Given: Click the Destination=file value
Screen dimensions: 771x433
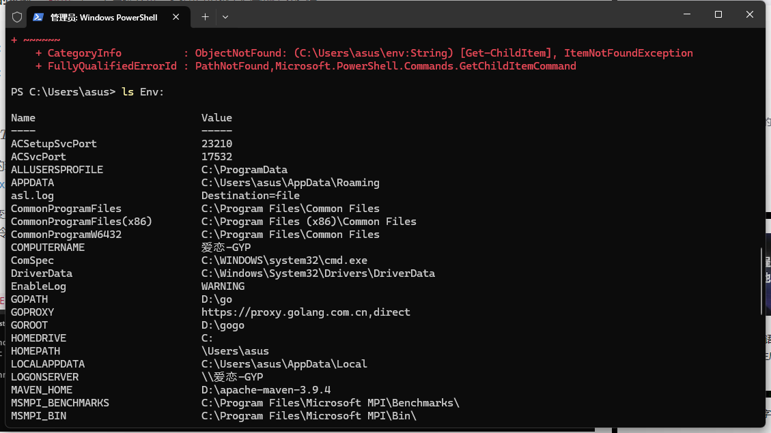Looking at the screenshot, I should 250,196.
